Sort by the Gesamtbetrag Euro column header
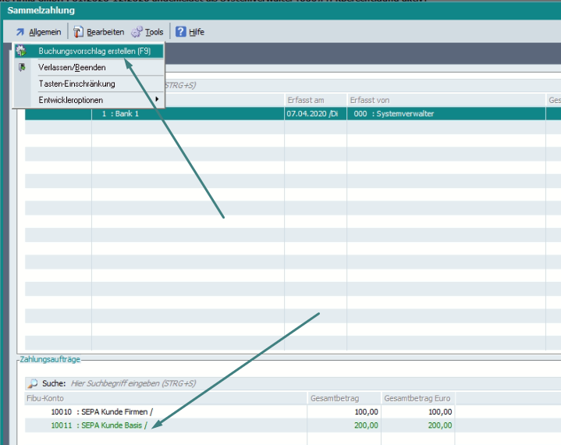The height and width of the screenshot is (445, 561). (417, 398)
